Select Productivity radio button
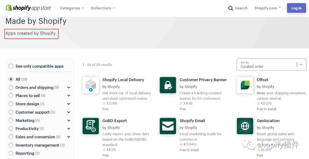 (11, 129)
